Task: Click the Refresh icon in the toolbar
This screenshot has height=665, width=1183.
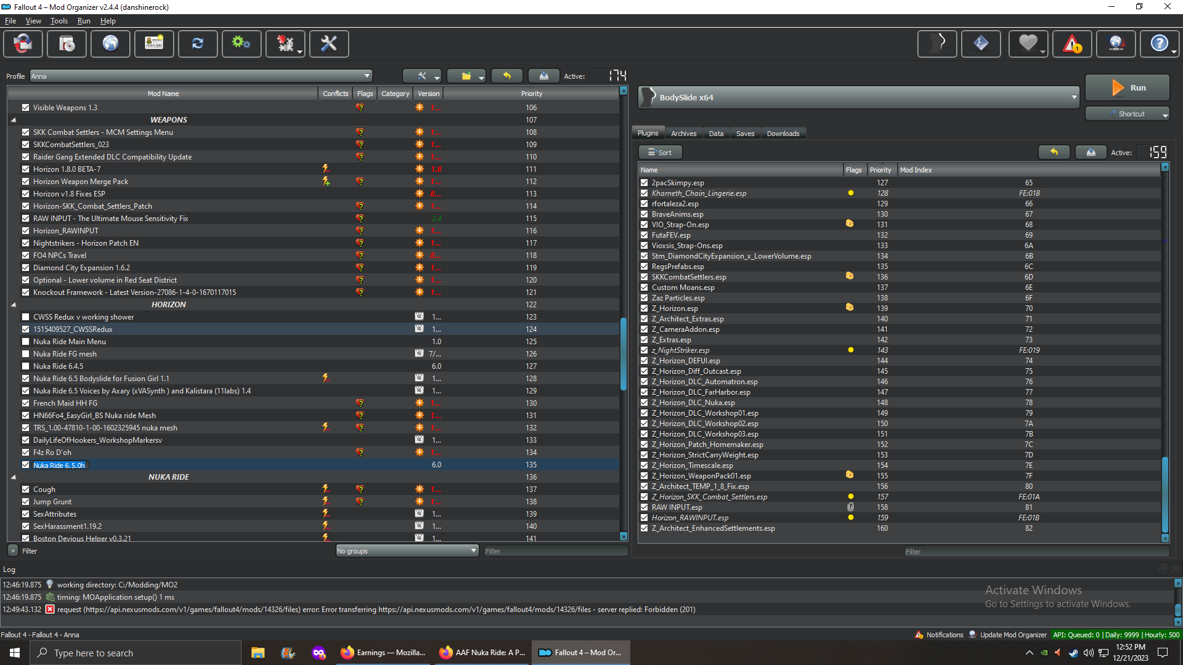Action: (x=198, y=44)
